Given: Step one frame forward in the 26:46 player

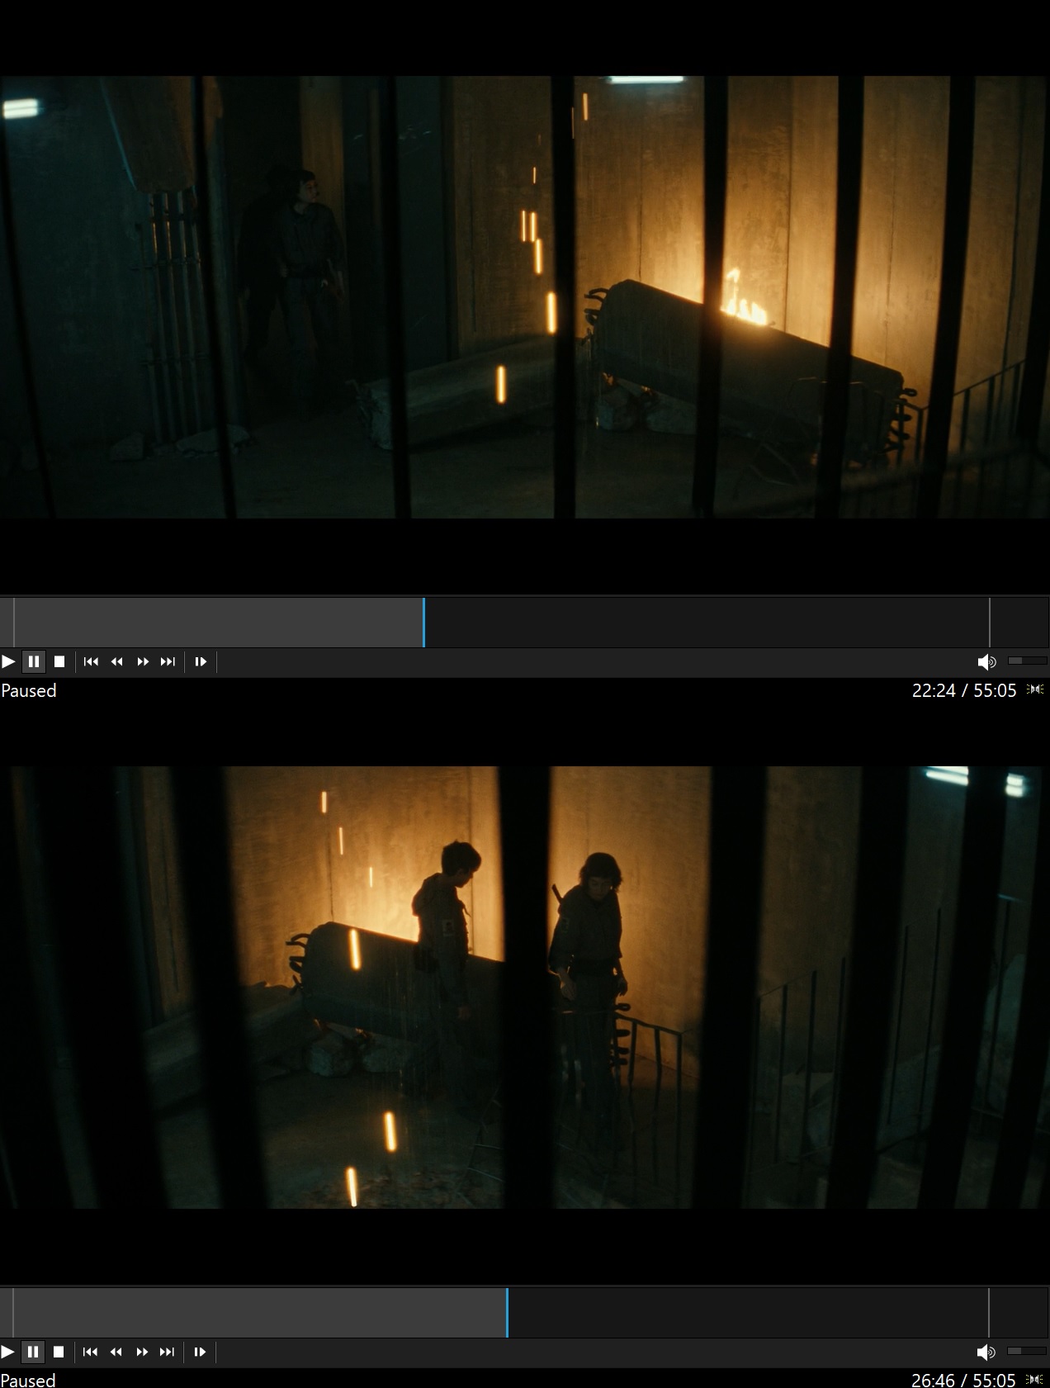Looking at the screenshot, I should click(x=200, y=1352).
